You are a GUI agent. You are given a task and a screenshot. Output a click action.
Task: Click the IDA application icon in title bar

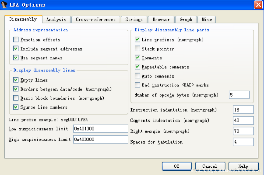pyautogui.click(x=4, y=4)
